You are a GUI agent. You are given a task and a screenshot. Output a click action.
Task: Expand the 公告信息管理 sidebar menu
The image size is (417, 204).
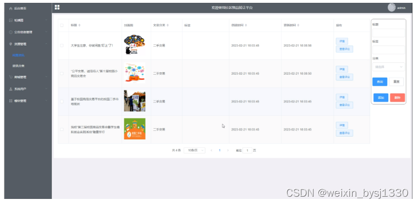(x=46, y=32)
